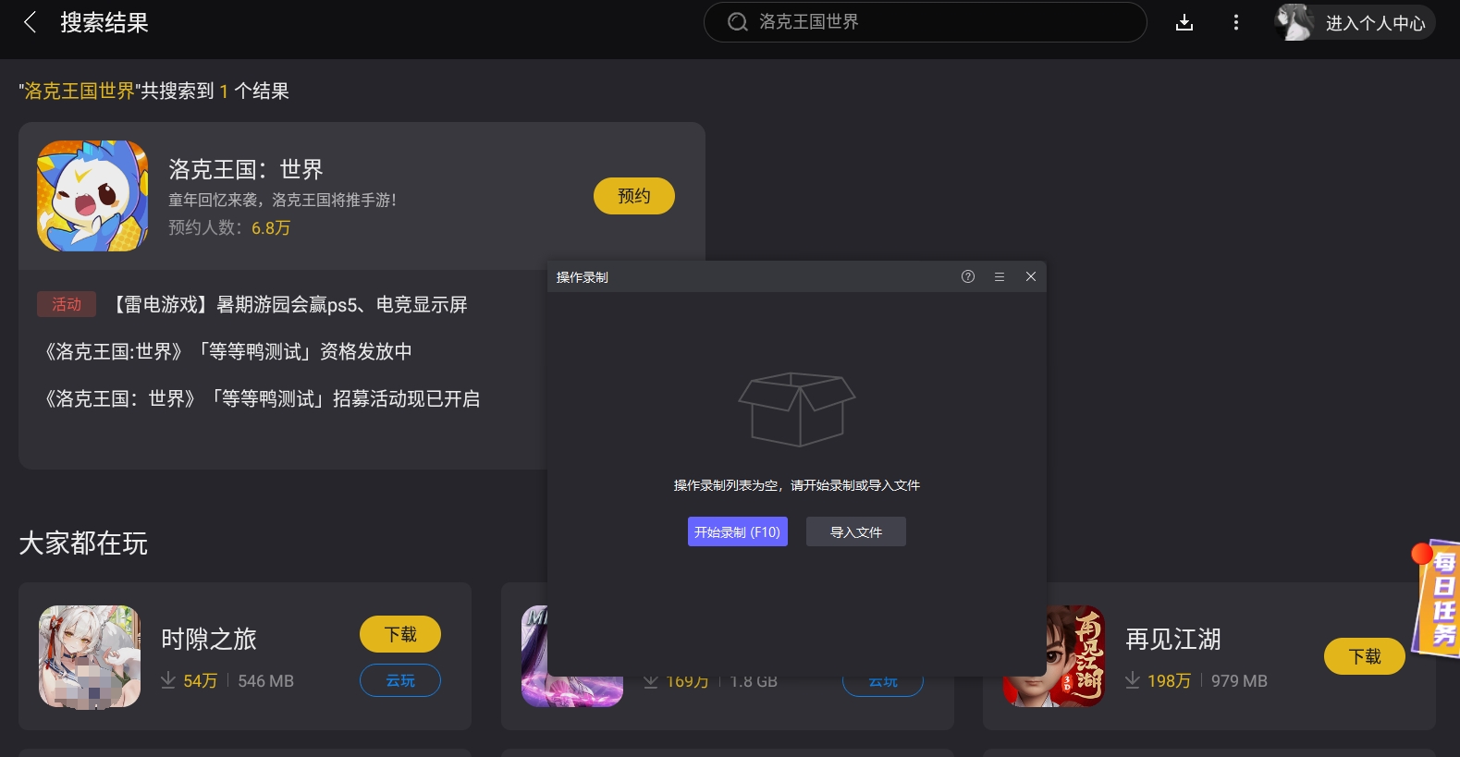1460x757 pixels.
Task: Start recording with 开始录制 (F10)
Action: point(738,531)
